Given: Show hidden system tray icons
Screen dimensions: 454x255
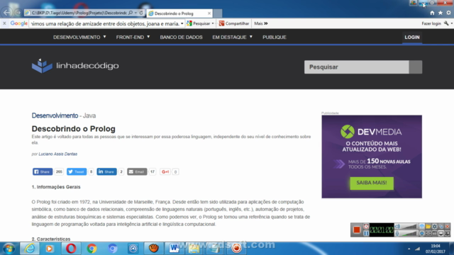Looking at the screenshot, I should coord(409,249).
